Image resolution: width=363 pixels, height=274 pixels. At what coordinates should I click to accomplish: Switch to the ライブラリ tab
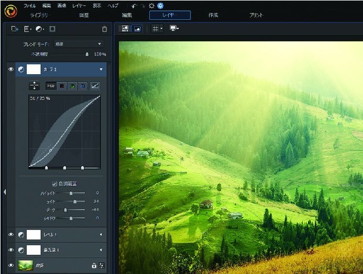pyautogui.click(x=40, y=15)
